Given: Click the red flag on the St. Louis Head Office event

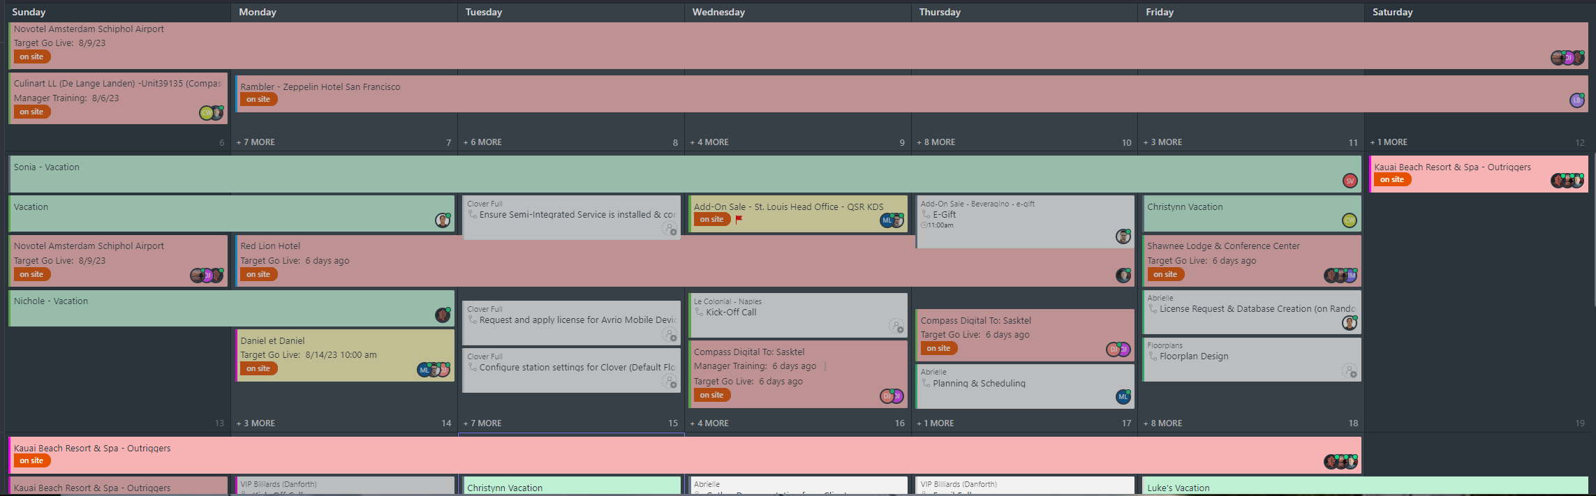Looking at the screenshot, I should pyautogui.click(x=739, y=219).
